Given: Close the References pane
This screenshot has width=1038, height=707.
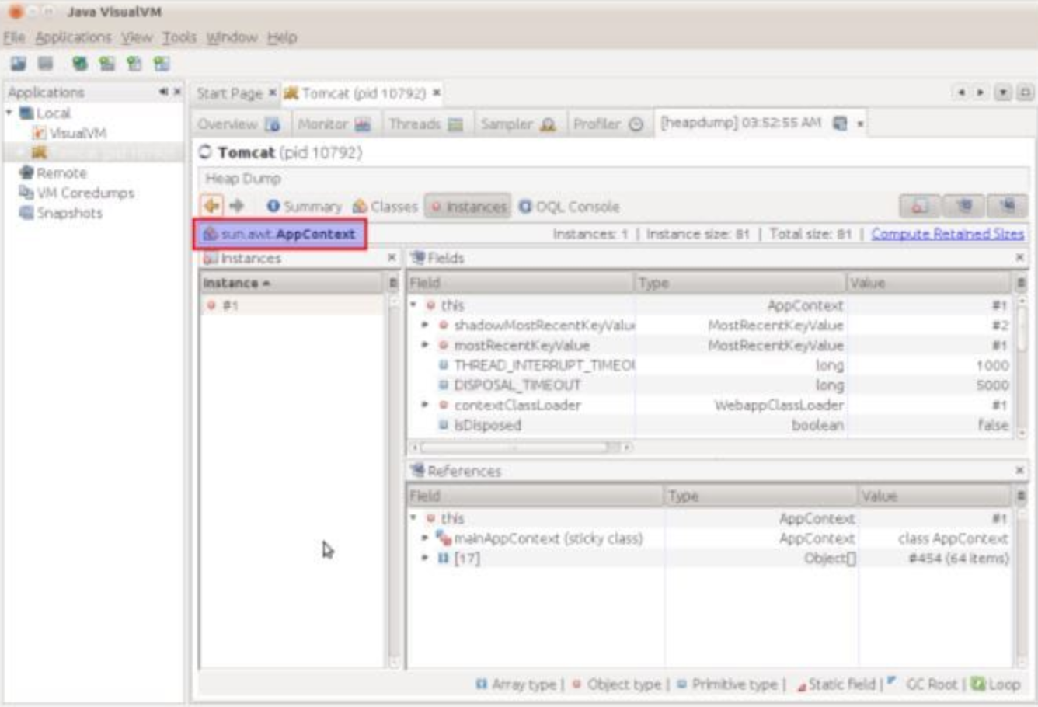Looking at the screenshot, I should point(1019,471).
